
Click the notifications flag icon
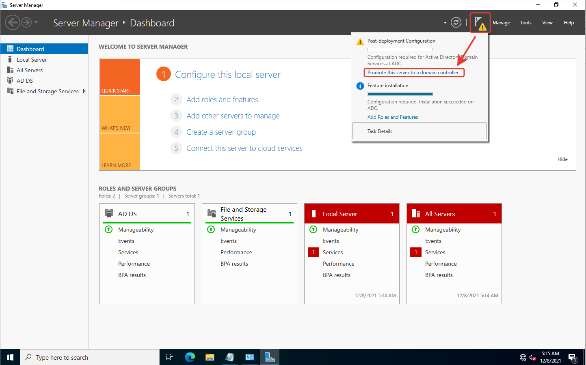pyautogui.click(x=480, y=23)
